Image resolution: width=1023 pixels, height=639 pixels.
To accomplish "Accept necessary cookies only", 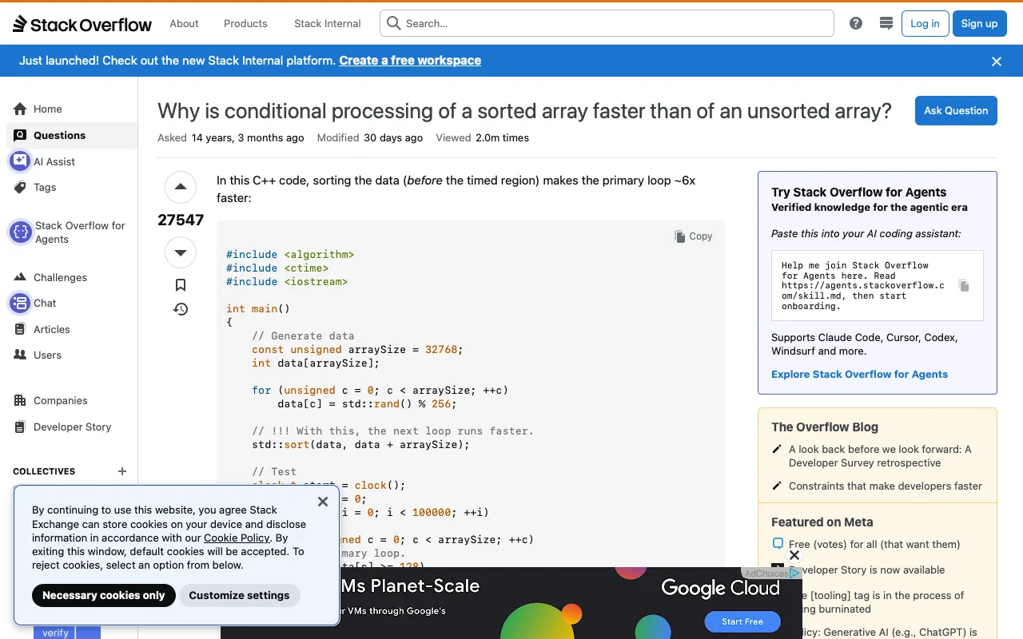I will tap(103, 595).
